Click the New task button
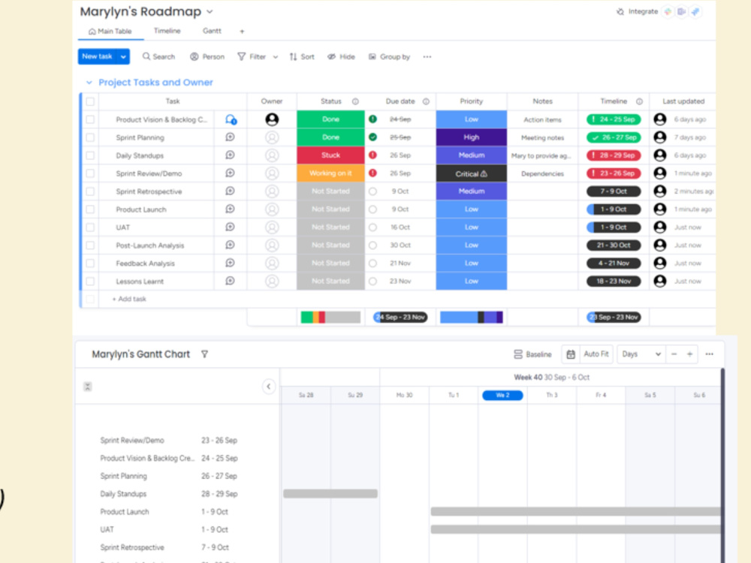 [97, 56]
